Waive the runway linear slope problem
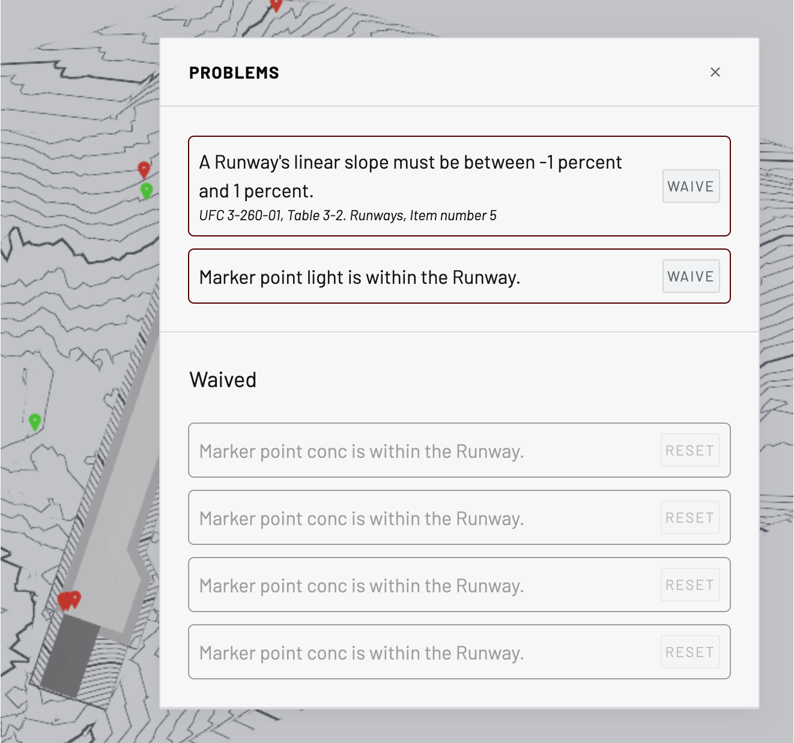The height and width of the screenshot is (743, 794). (x=691, y=186)
